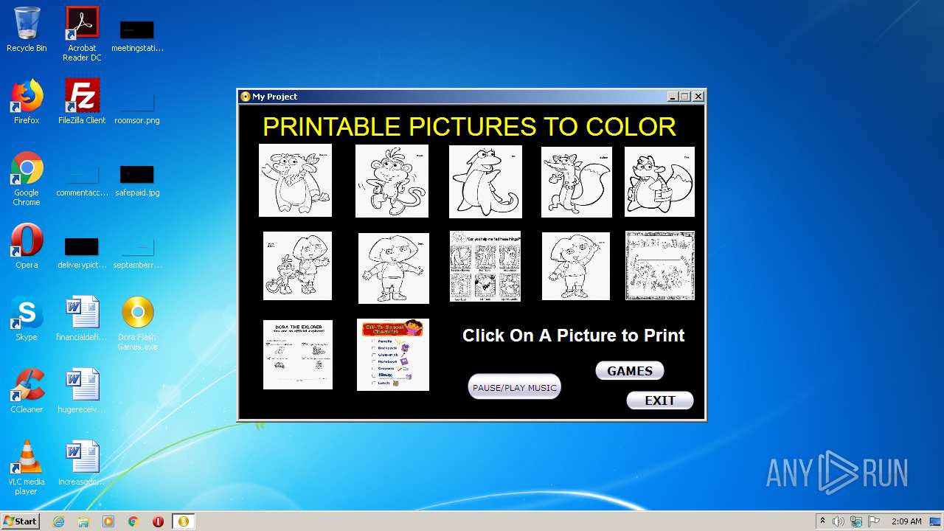Print the standing fox with outstretched paw picture

click(577, 182)
